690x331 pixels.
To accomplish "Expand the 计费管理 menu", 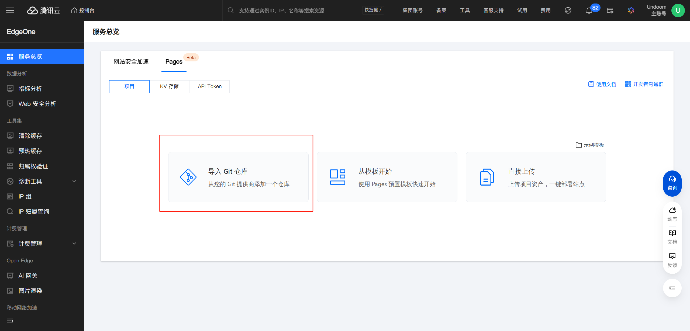I will coord(30,243).
